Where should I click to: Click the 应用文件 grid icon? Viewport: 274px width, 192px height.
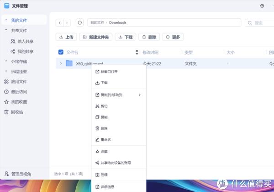coord(6,82)
